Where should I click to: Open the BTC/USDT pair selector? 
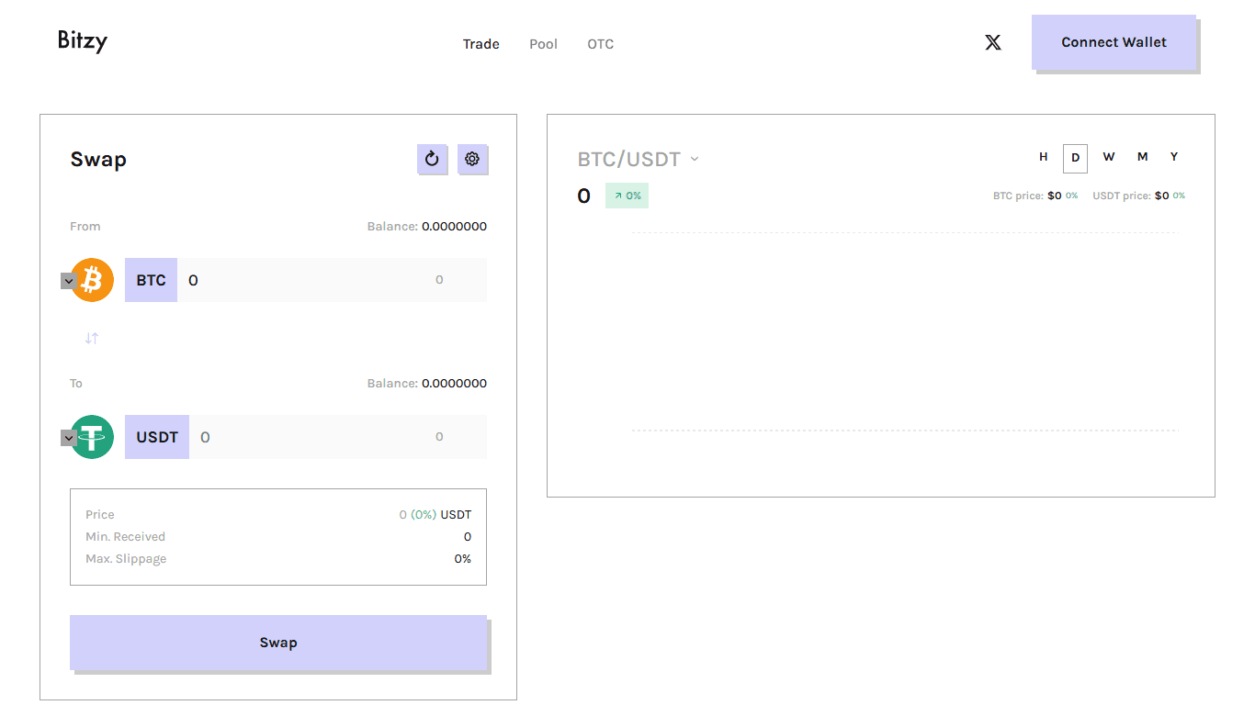(639, 159)
